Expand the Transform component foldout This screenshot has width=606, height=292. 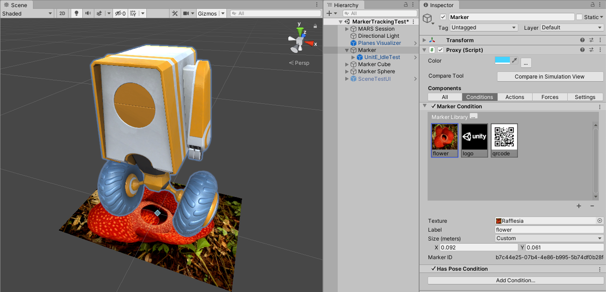424,40
